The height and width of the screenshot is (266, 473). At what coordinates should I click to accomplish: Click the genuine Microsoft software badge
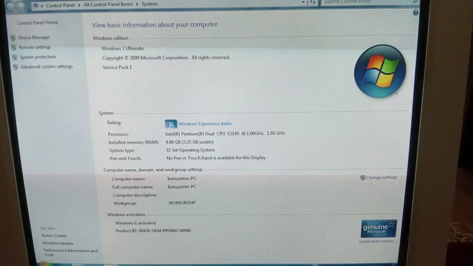tap(379, 228)
